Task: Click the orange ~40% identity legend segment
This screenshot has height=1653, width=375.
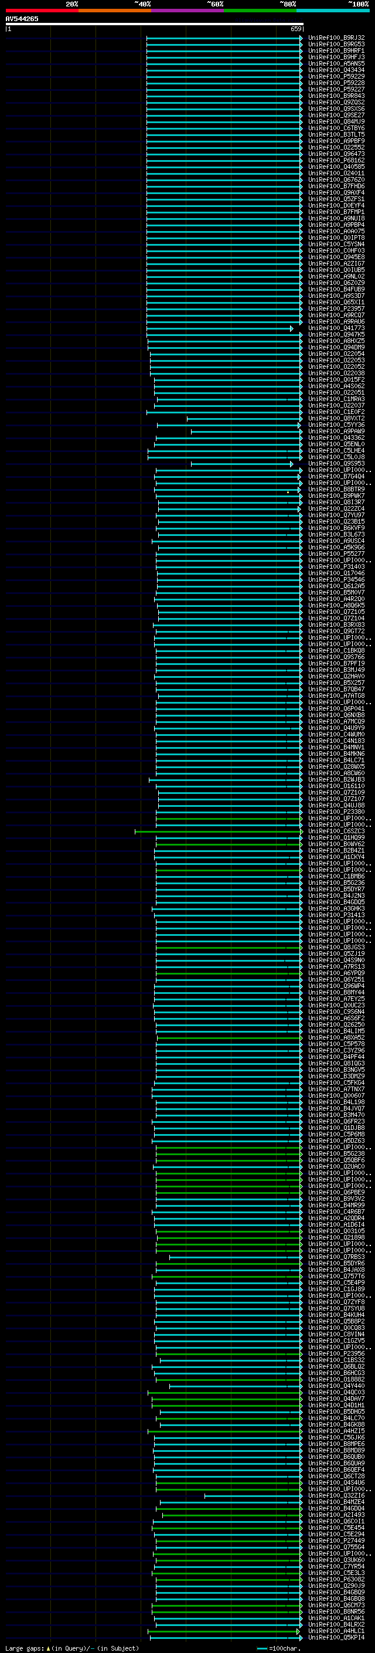Action: point(115,11)
